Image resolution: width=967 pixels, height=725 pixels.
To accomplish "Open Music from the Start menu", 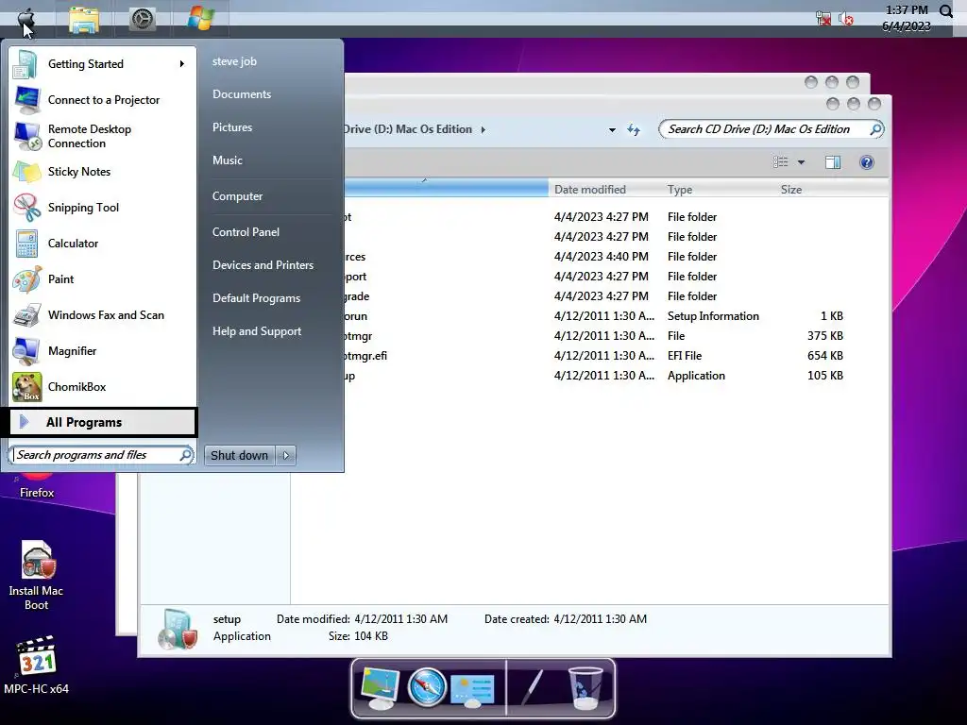I will coord(228,160).
